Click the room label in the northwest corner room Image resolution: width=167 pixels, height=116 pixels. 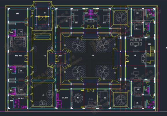tap(17, 14)
